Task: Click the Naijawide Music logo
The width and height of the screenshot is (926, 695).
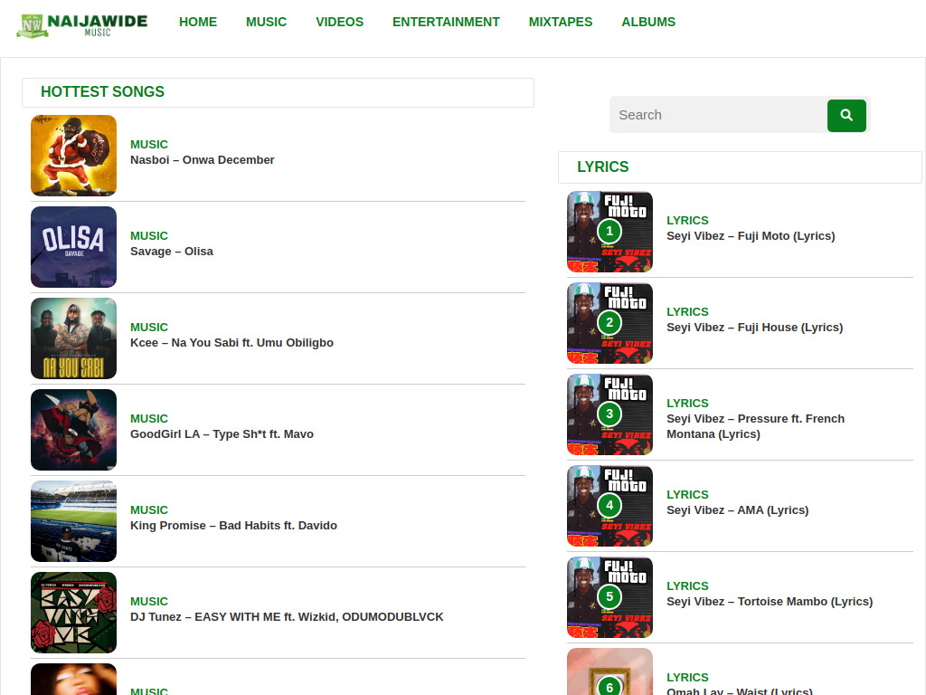Action: [x=81, y=24]
